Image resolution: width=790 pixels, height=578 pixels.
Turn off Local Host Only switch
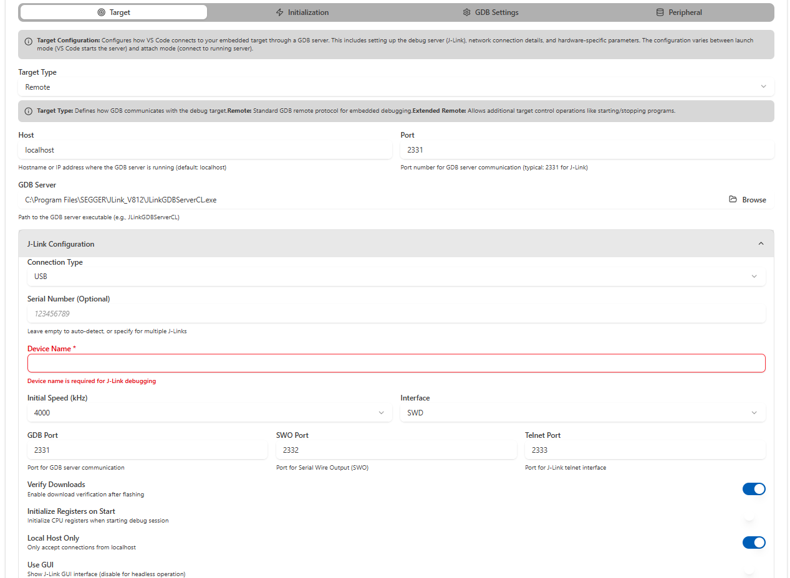[x=753, y=542]
